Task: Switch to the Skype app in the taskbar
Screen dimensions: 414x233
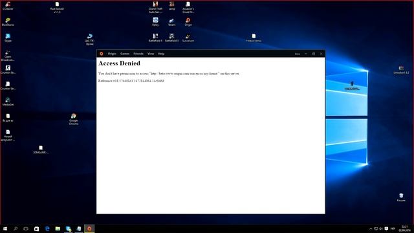Action: (x=69, y=228)
